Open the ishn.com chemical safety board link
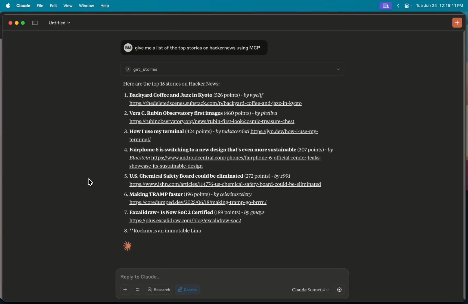Image resolution: width=468 pixels, height=304 pixels. (x=225, y=184)
